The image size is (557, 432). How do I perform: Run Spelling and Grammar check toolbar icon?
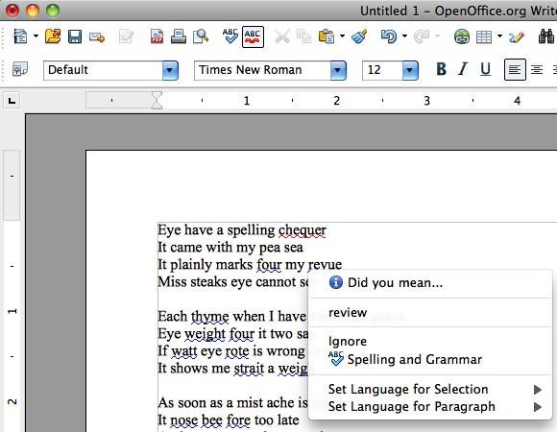coord(230,36)
